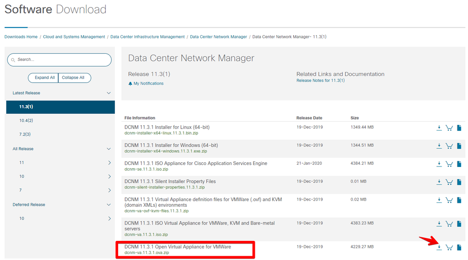Click the Size column header
The image size is (468, 260).
coord(355,118)
